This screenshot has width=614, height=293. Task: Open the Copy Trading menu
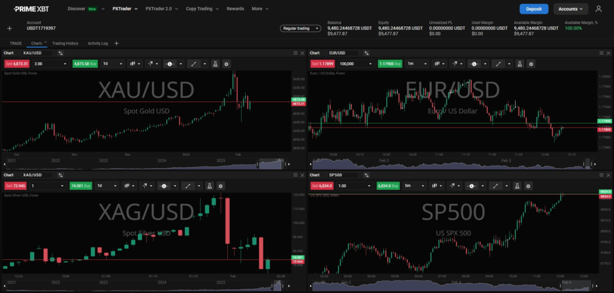[203, 8]
